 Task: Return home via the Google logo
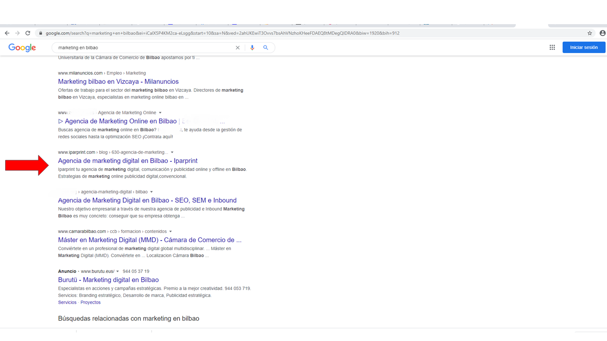pyautogui.click(x=22, y=47)
